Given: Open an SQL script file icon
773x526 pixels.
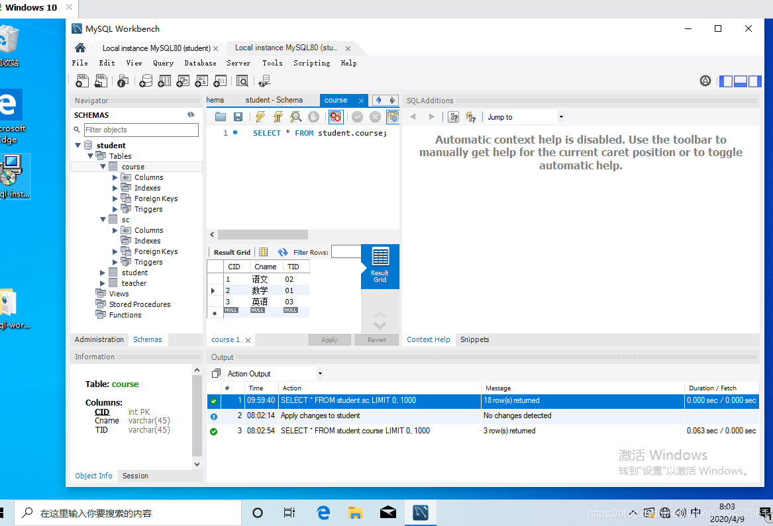Looking at the screenshot, I should tap(101, 81).
